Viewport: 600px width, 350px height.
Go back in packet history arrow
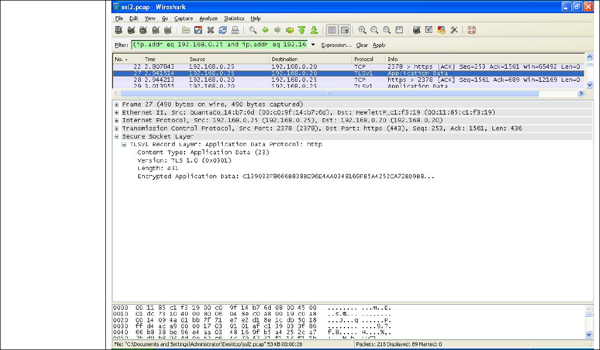[265, 30]
